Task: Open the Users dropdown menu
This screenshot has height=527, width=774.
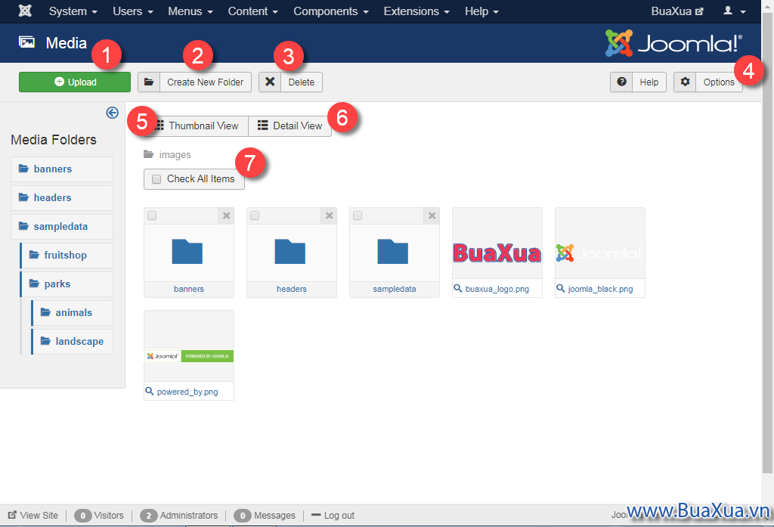Action: pyautogui.click(x=133, y=11)
